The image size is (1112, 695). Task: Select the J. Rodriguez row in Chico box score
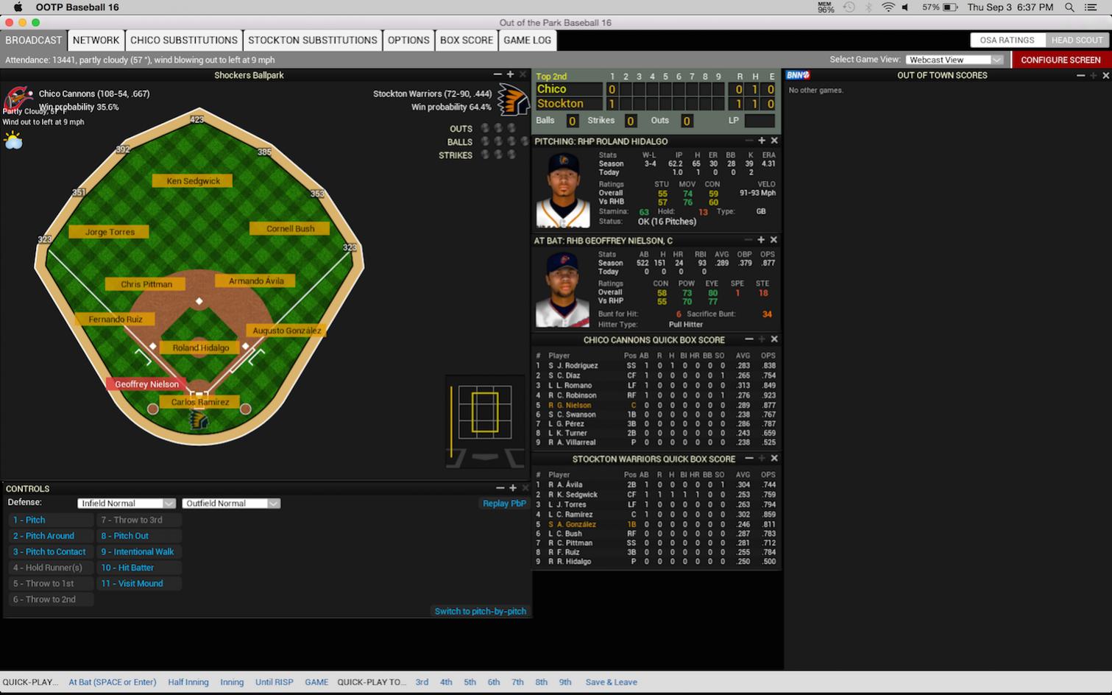click(656, 366)
